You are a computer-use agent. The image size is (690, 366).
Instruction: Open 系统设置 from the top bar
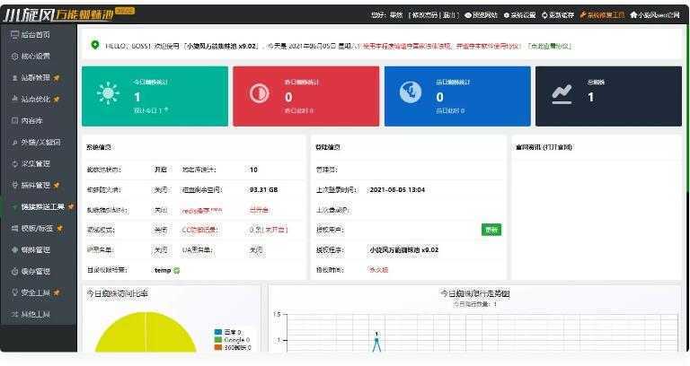[519, 15]
